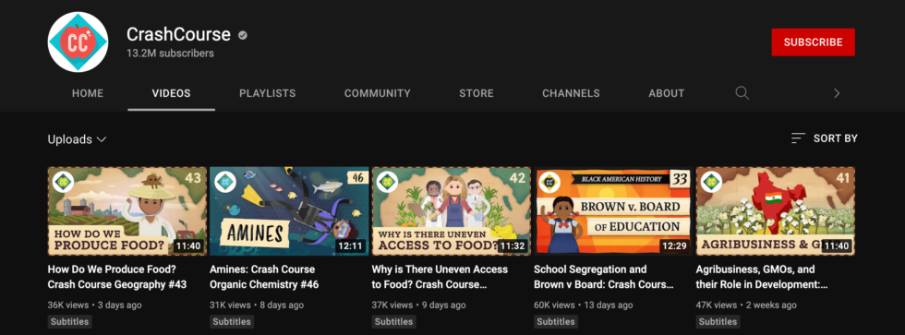905x335 pixels.
Task: Click the Sort By lines icon
Action: coord(798,138)
